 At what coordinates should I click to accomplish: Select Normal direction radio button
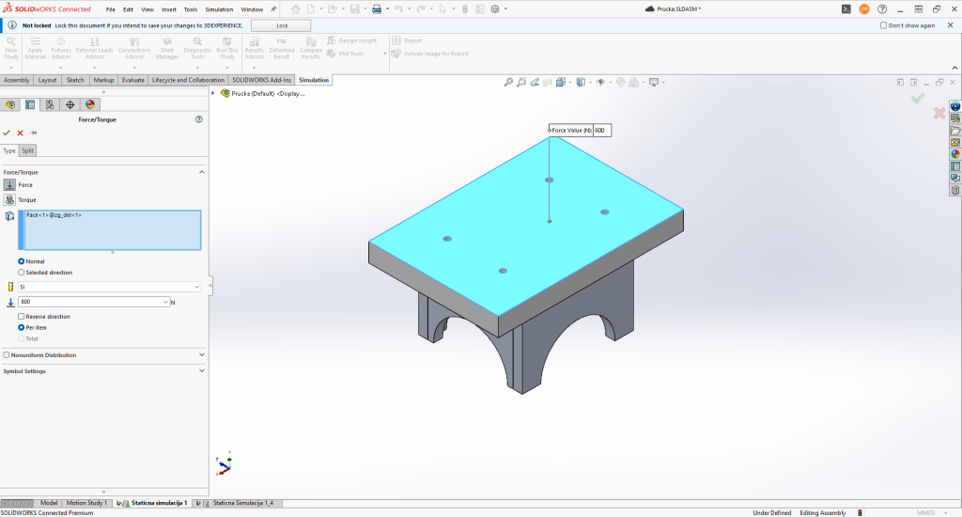tap(22, 261)
